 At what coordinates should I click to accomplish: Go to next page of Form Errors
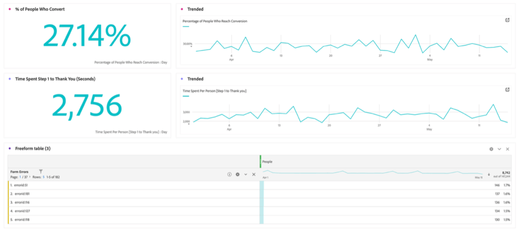pos(30,177)
